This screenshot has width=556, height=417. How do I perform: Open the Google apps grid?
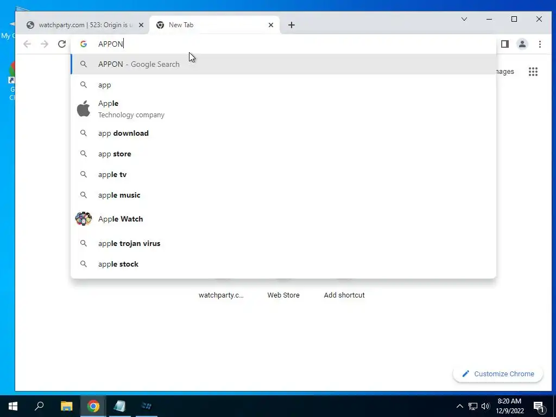pos(533,72)
